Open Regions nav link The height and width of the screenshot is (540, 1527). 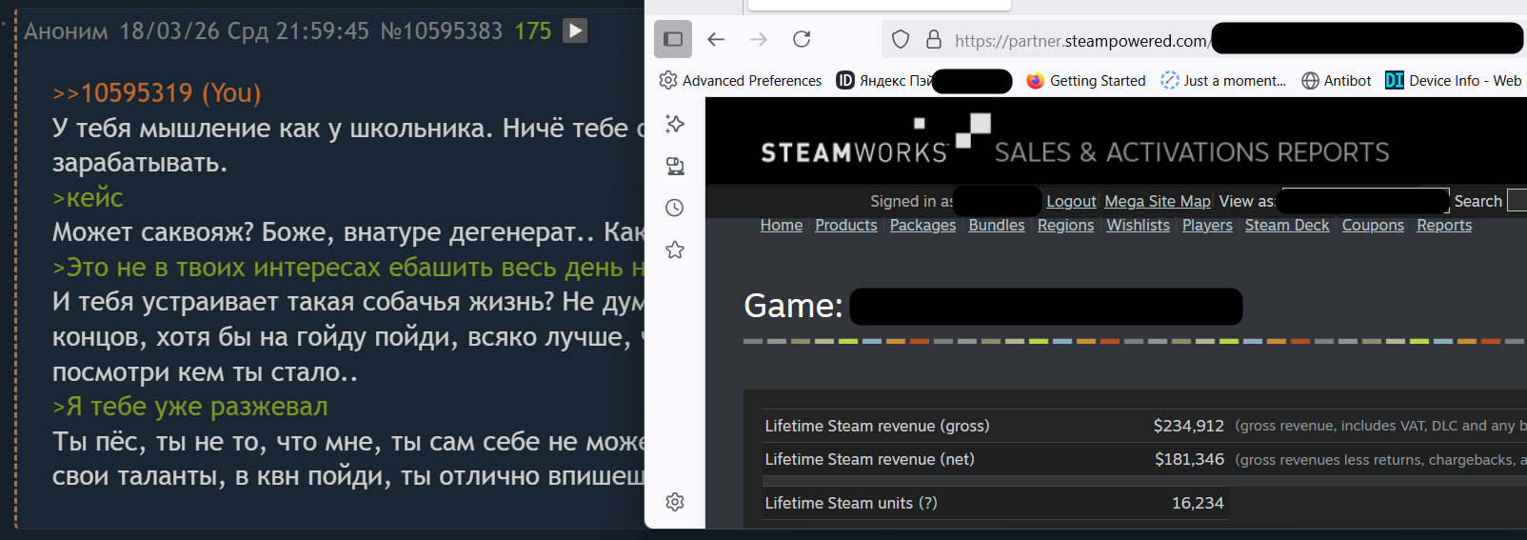[x=1065, y=225]
